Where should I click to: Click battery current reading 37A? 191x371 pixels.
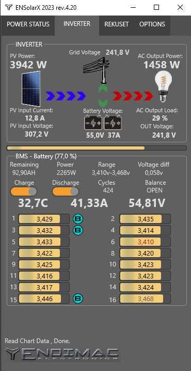point(114,136)
